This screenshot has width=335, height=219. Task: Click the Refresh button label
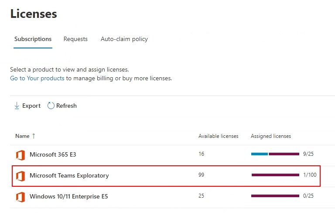(66, 106)
